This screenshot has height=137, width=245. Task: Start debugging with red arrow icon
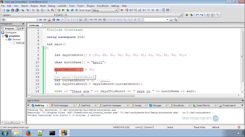click(x=122, y=10)
